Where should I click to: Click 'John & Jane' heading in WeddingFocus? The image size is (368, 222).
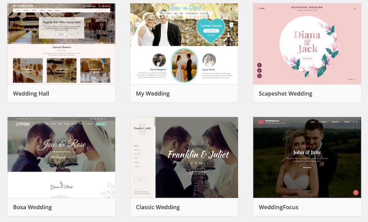coord(307,153)
